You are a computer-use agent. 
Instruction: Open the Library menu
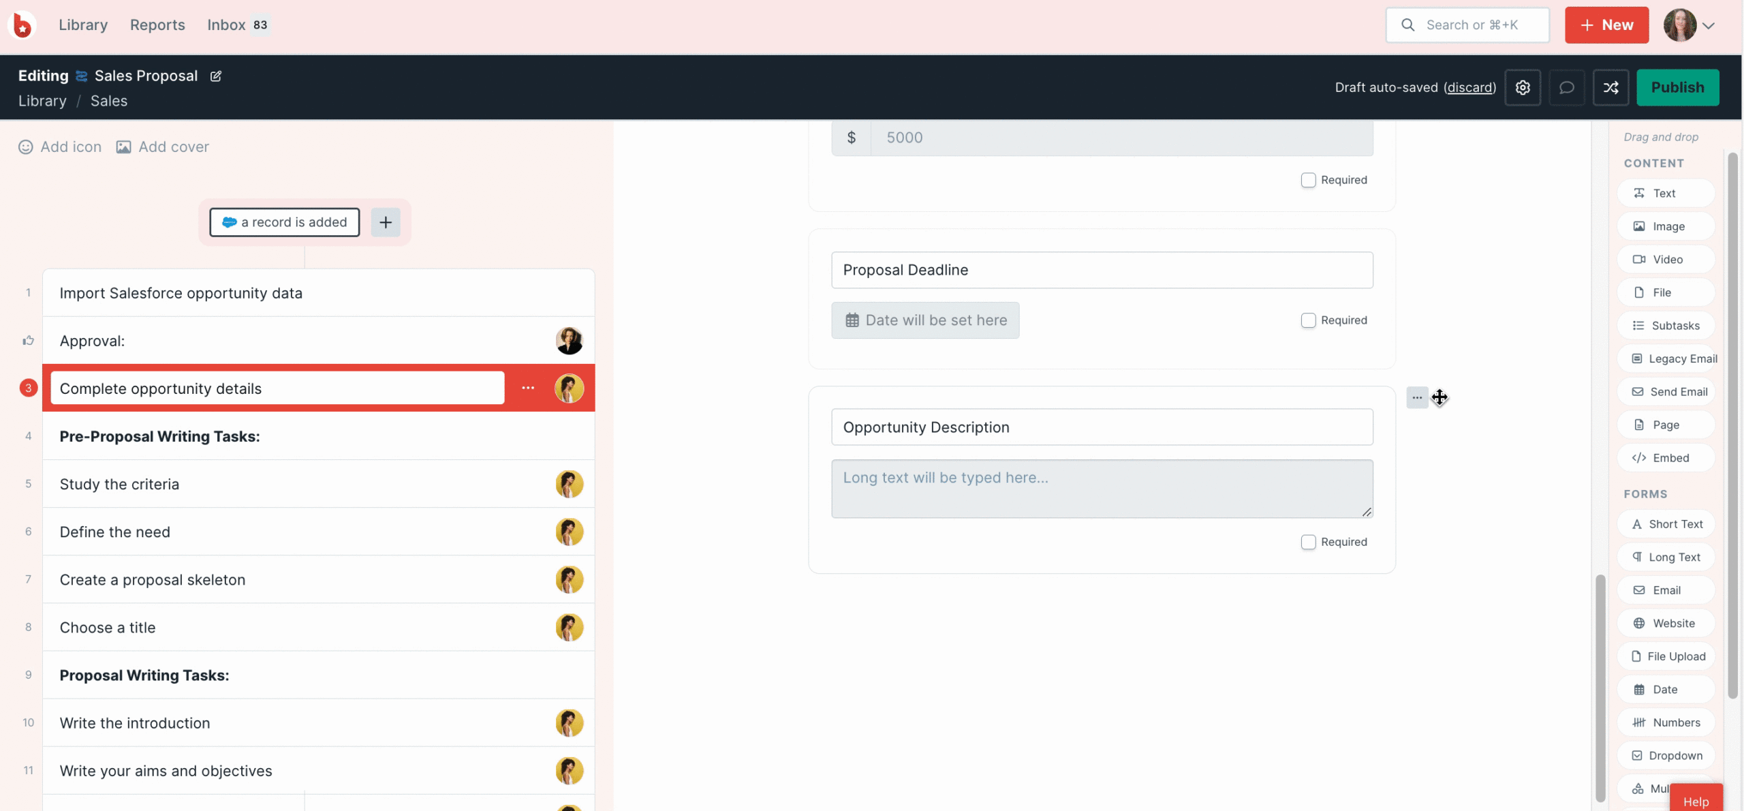click(83, 25)
